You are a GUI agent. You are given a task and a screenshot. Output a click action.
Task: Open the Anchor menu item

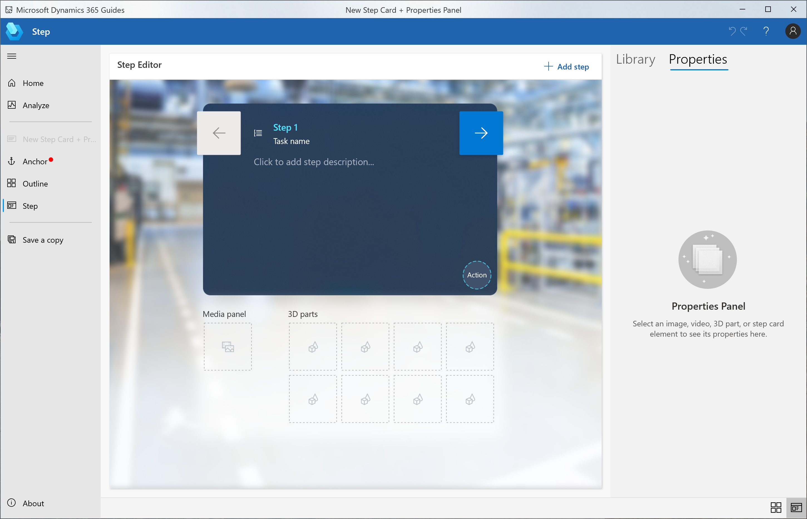click(x=32, y=162)
